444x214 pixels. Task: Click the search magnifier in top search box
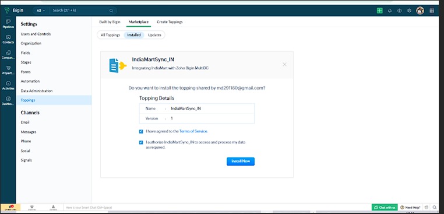click(x=111, y=10)
